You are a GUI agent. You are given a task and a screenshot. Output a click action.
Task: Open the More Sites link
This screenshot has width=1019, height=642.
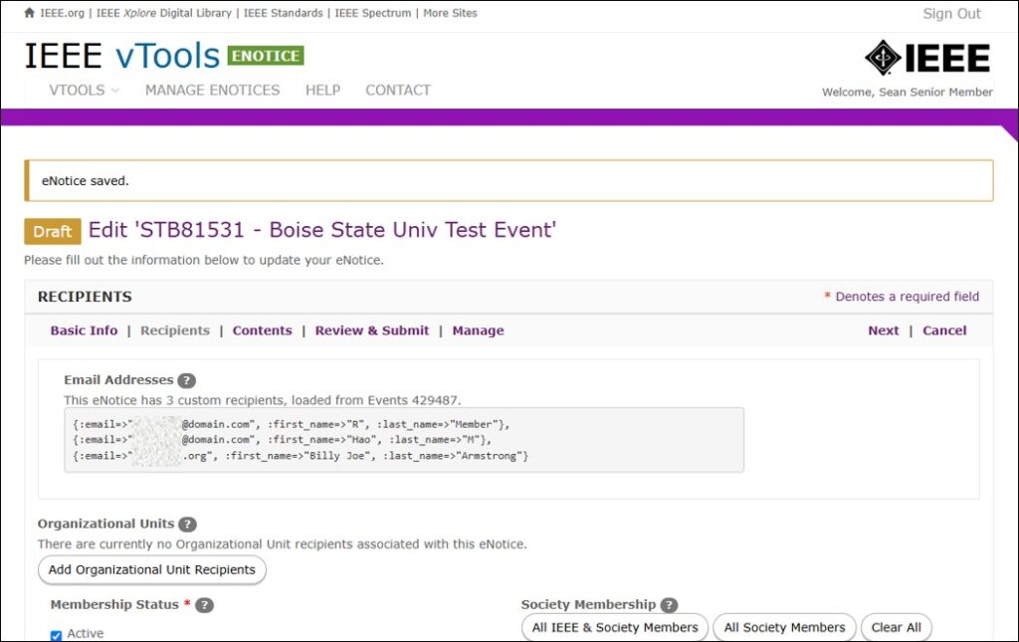[450, 13]
